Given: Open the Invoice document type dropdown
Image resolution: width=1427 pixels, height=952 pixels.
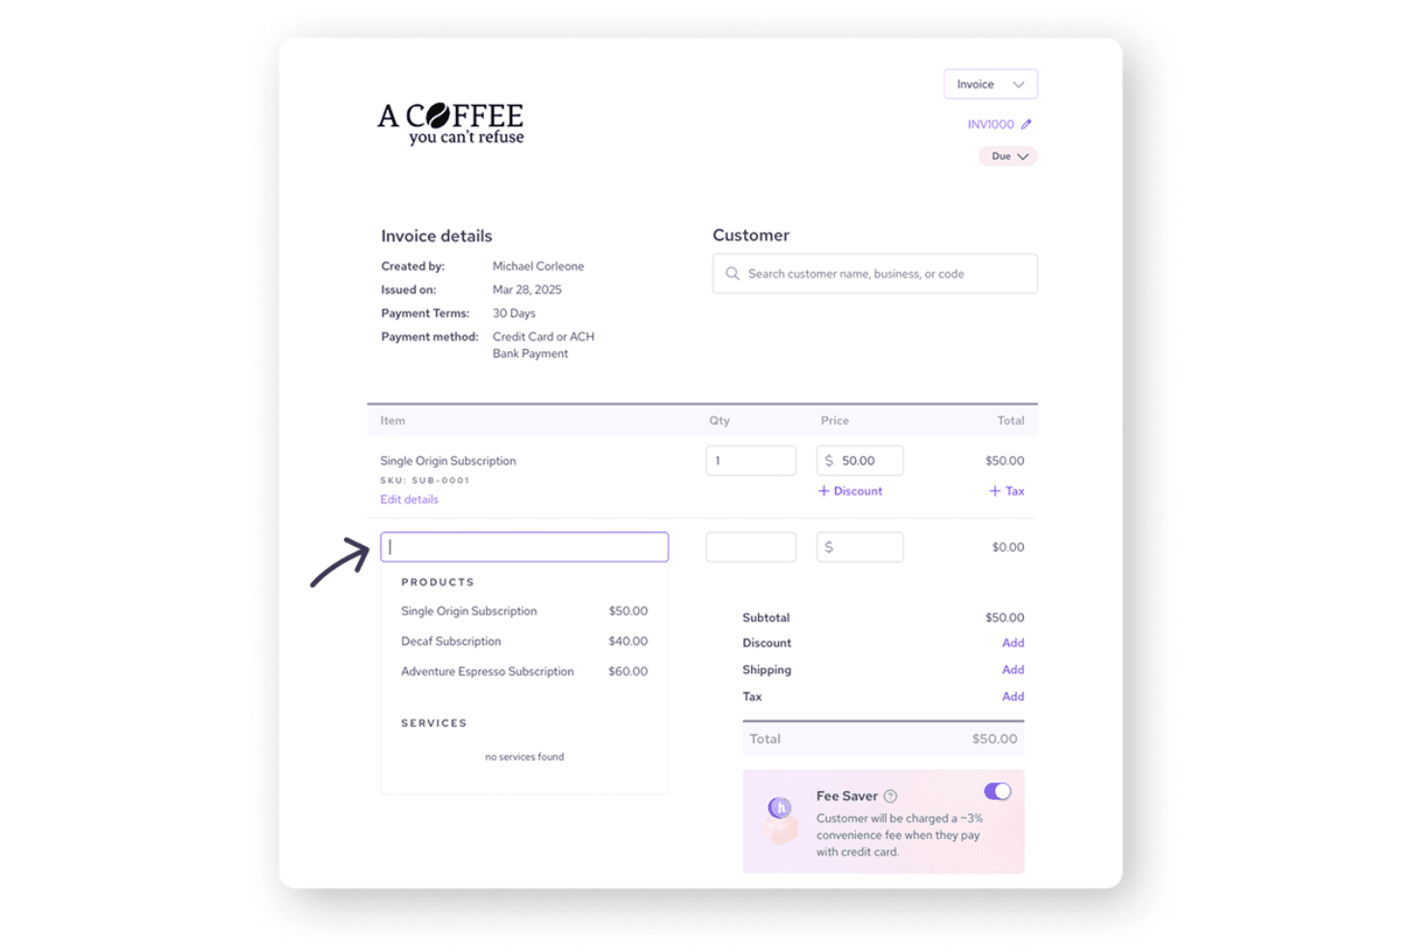Looking at the screenshot, I should [x=990, y=84].
